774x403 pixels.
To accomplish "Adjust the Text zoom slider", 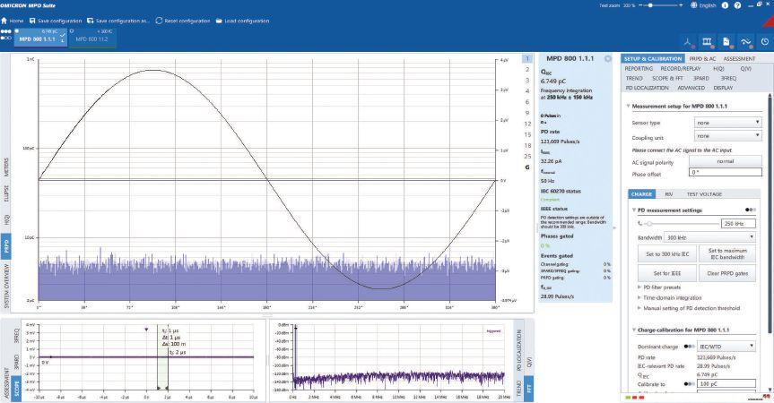I will click(662, 5).
